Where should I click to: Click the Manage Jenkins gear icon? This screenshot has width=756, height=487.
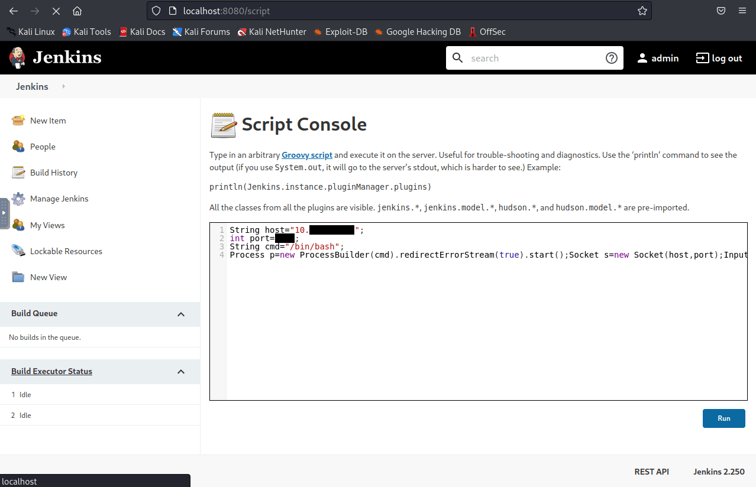pos(18,199)
